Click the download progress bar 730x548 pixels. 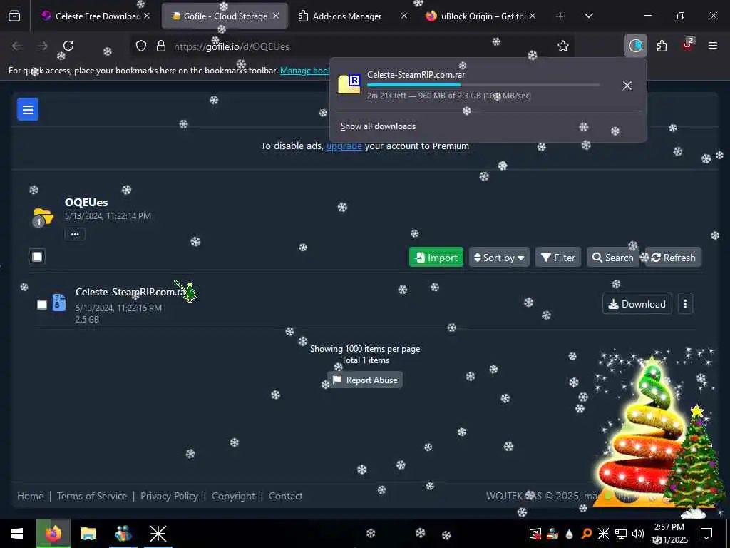pos(483,86)
